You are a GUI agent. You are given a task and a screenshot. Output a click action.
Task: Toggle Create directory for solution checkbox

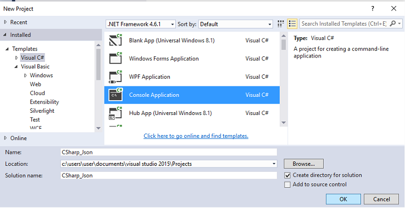coord(287,175)
